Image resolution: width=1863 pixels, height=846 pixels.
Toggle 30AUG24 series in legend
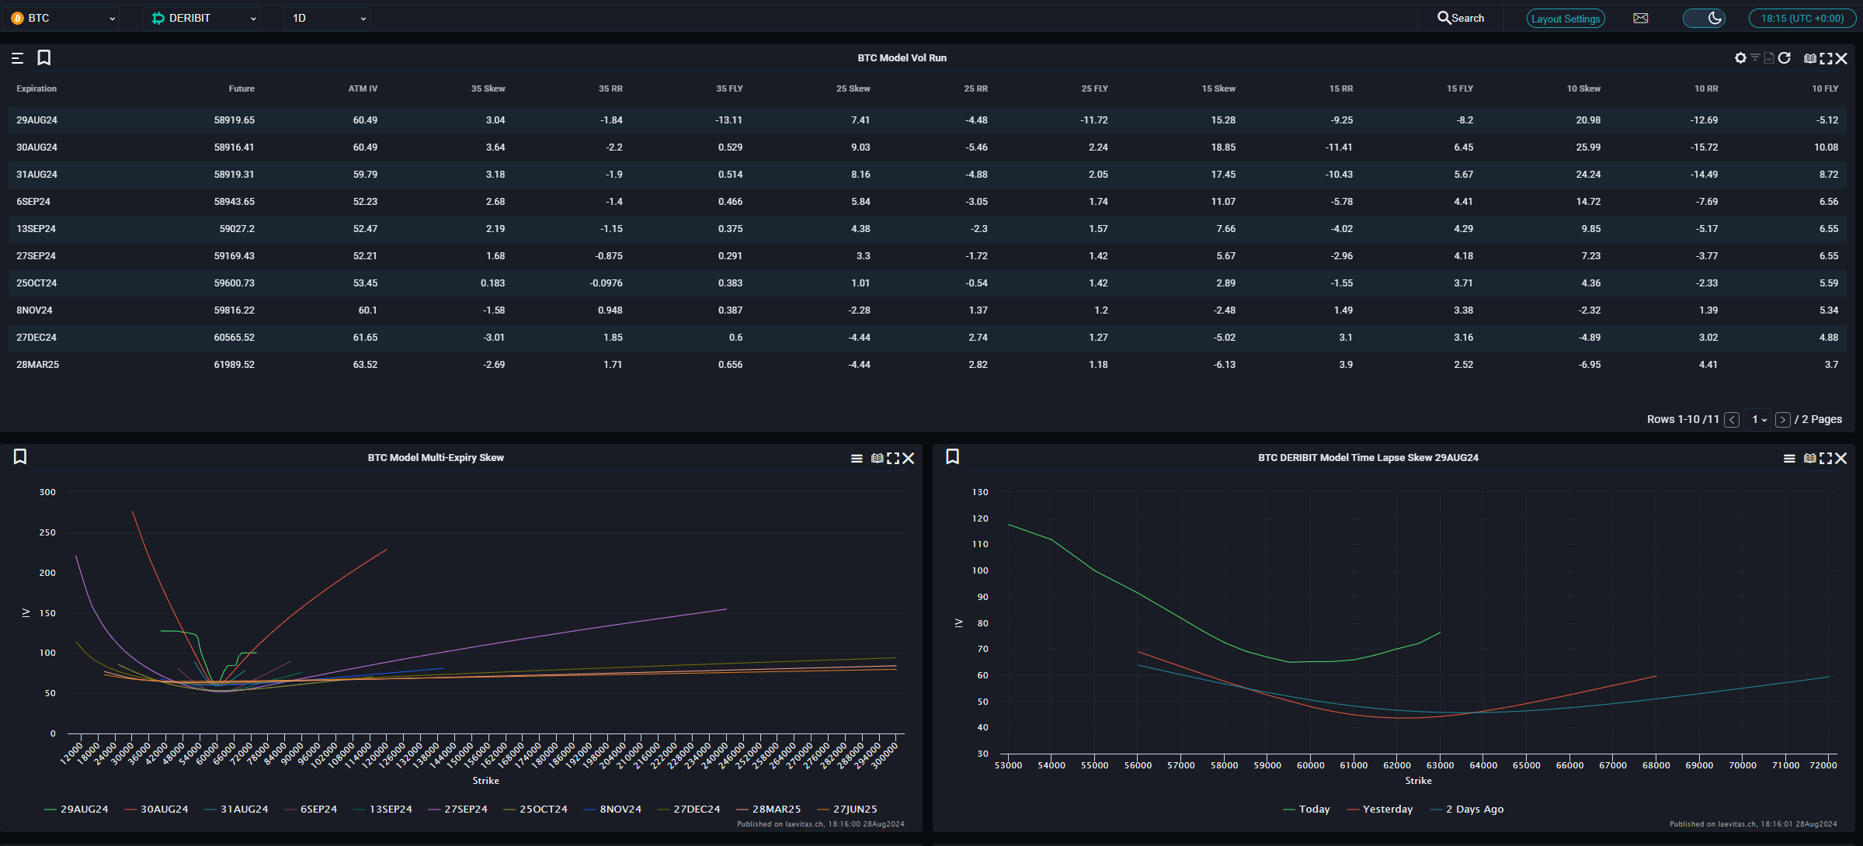coord(156,810)
